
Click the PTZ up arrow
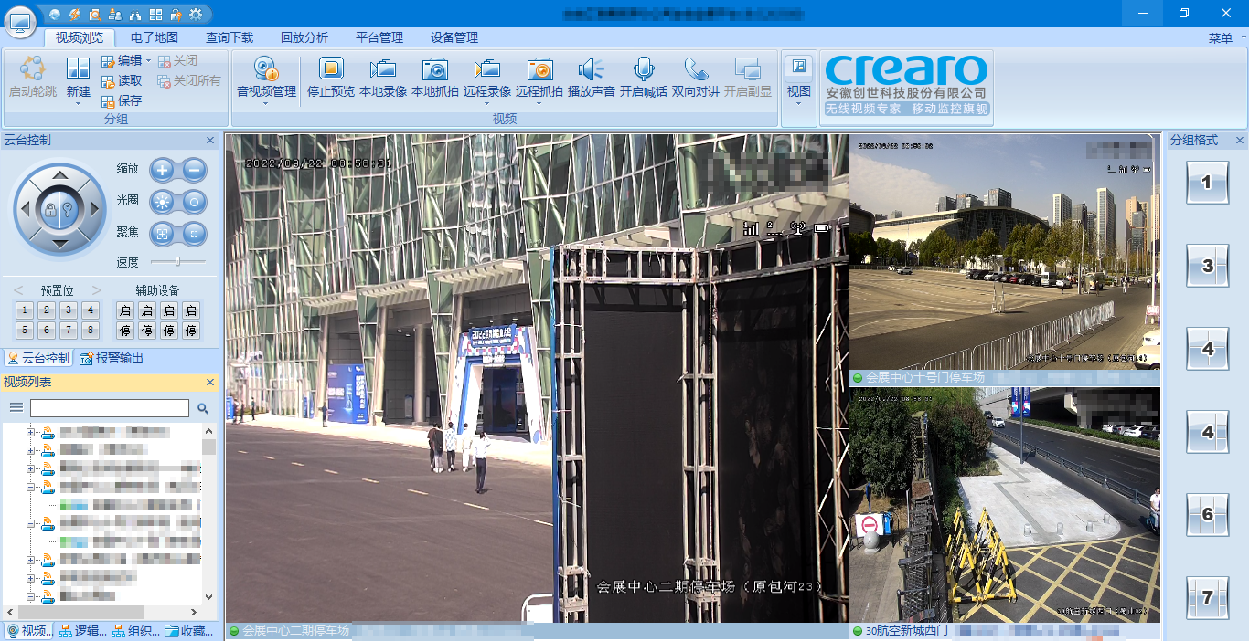click(60, 175)
